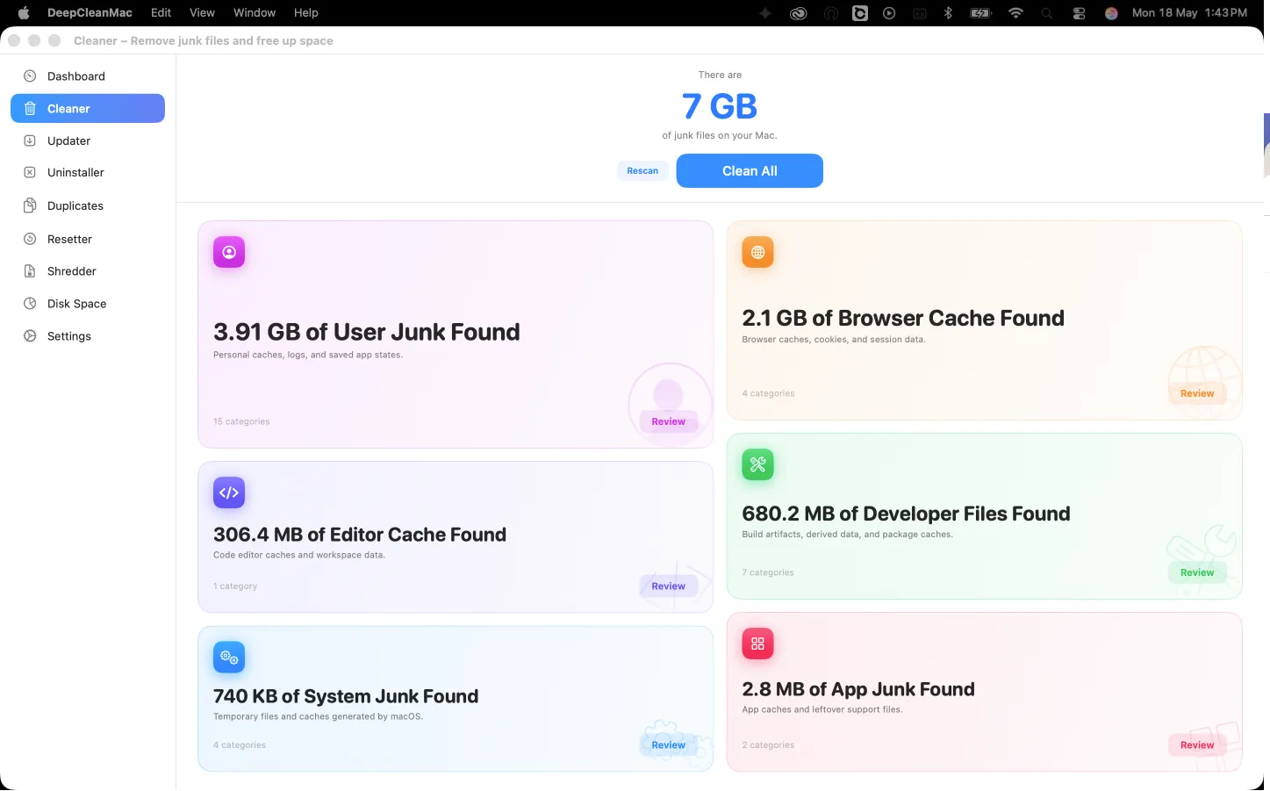Click the play circle menu bar icon

tap(889, 13)
